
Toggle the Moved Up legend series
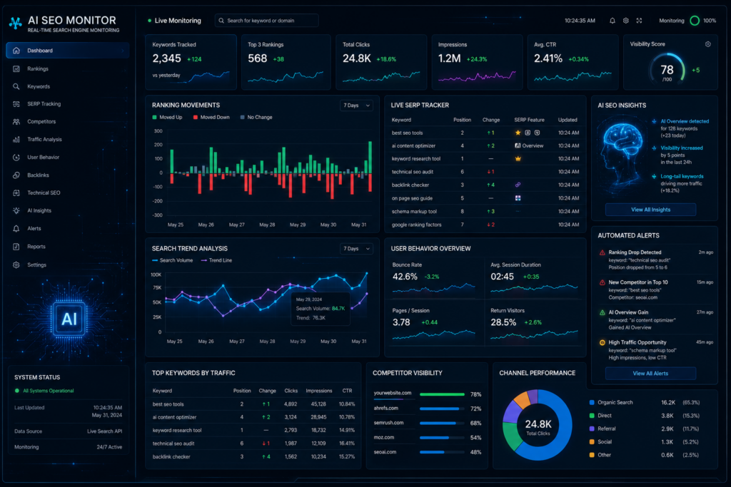tap(167, 118)
